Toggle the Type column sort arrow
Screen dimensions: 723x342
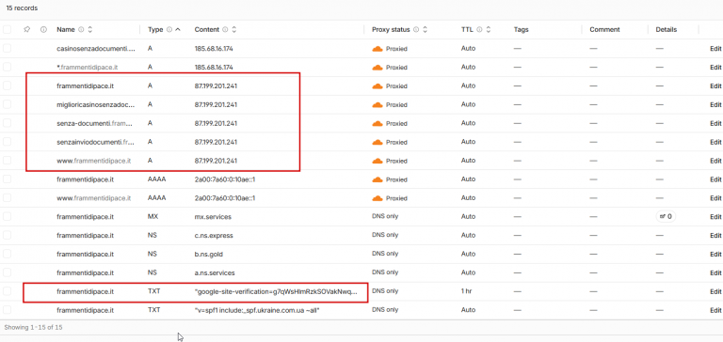tap(178, 29)
